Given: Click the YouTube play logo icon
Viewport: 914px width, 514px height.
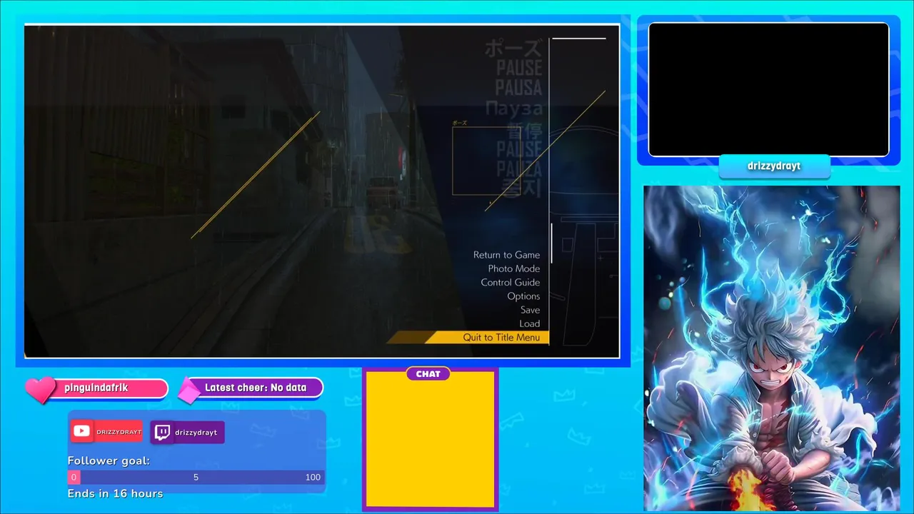Looking at the screenshot, I should pos(81,432).
